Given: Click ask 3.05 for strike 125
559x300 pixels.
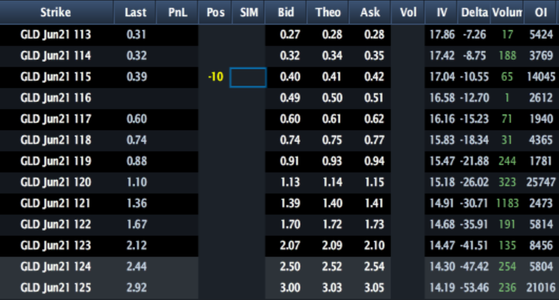Looking at the screenshot, I should click(x=374, y=287).
